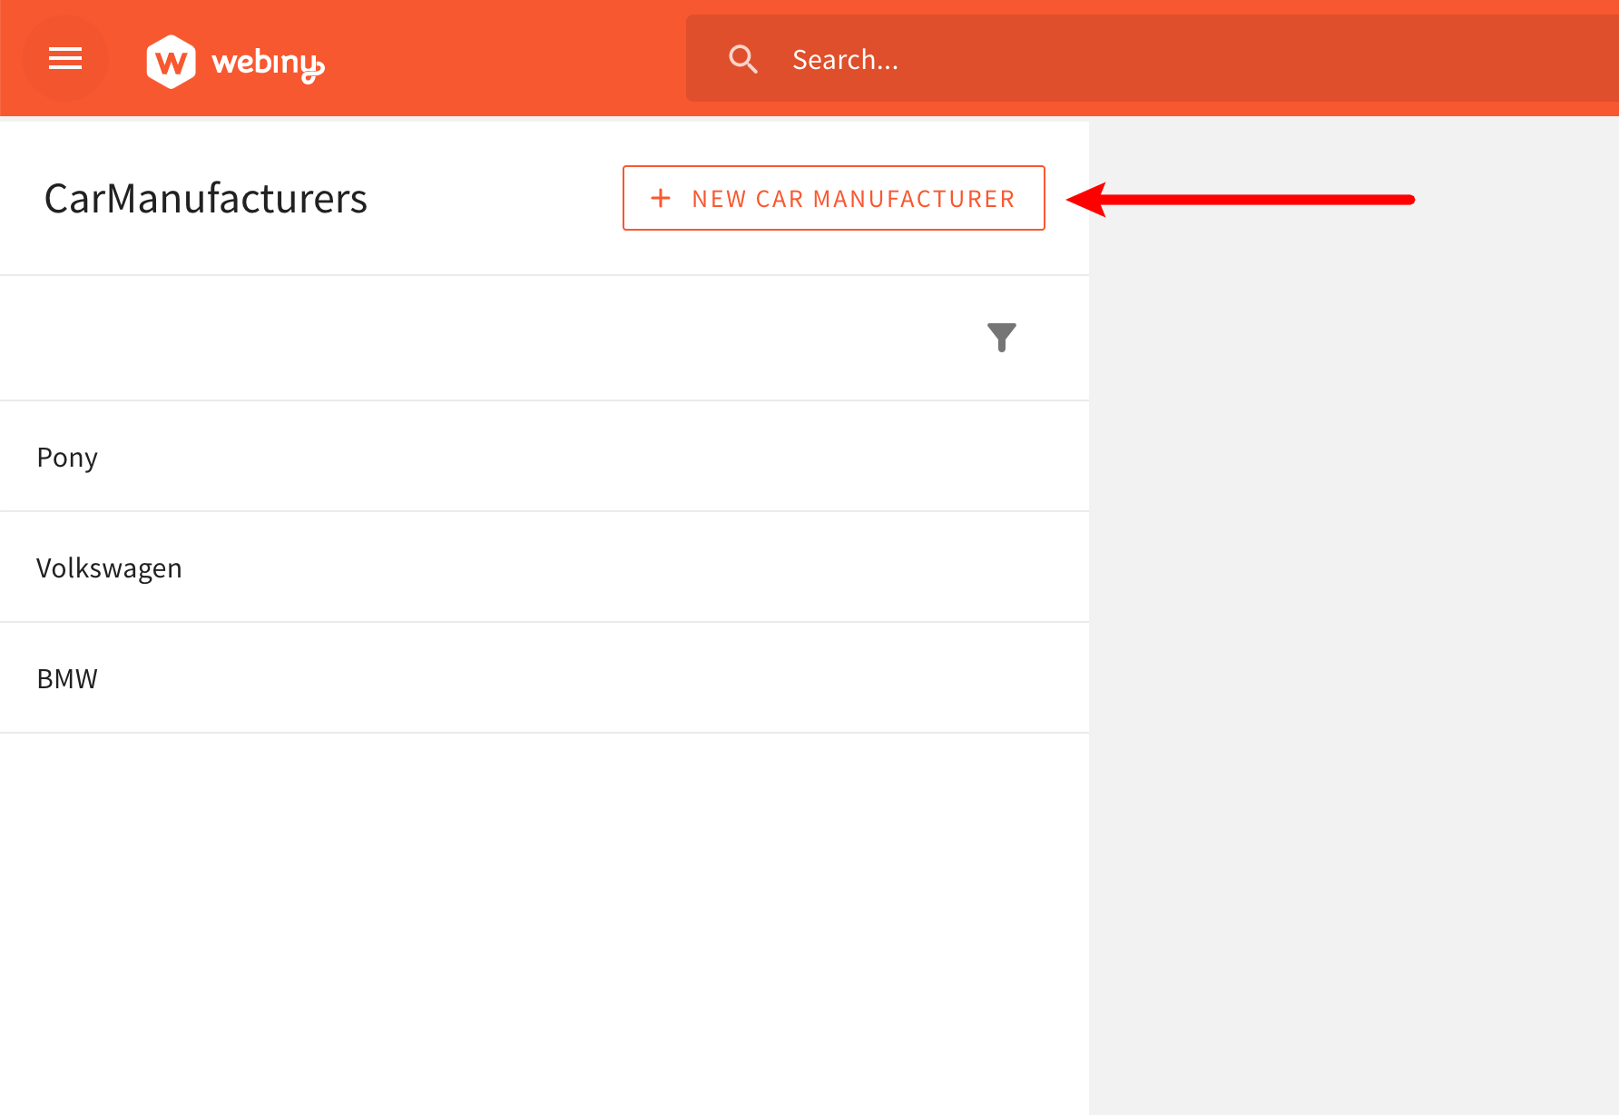The width and height of the screenshot is (1619, 1115).
Task: Click the webiny wordmark text
Action: tap(267, 63)
